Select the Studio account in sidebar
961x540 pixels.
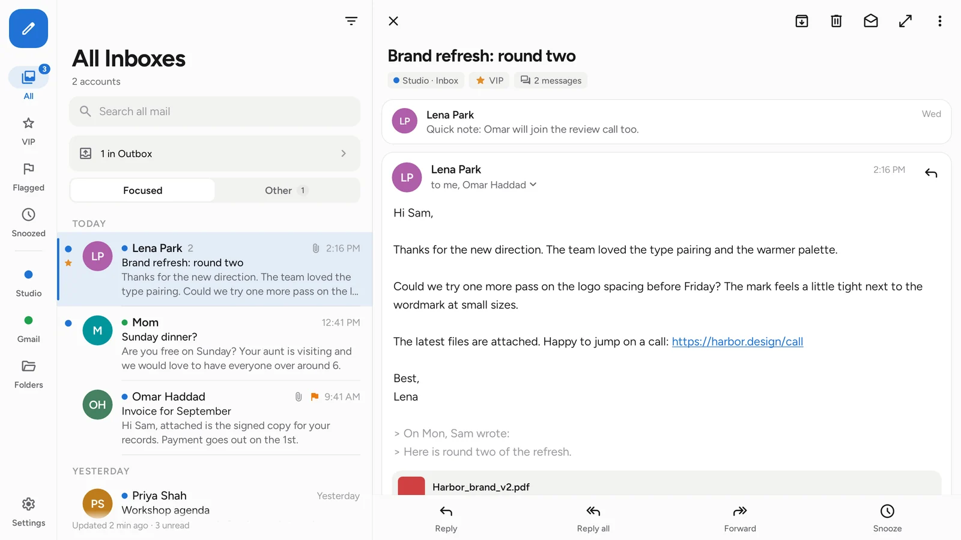tap(28, 283)
